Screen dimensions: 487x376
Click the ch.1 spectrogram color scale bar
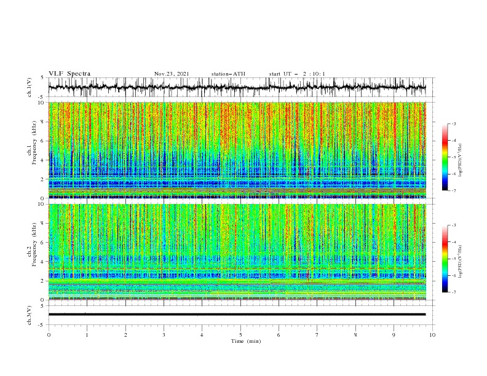click(x=445, y=157)
